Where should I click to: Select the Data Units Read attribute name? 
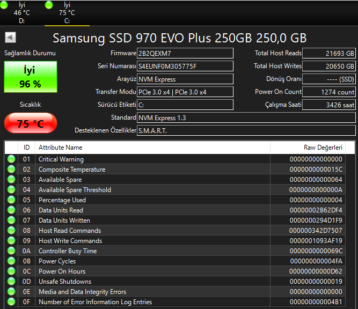[61, 210]
